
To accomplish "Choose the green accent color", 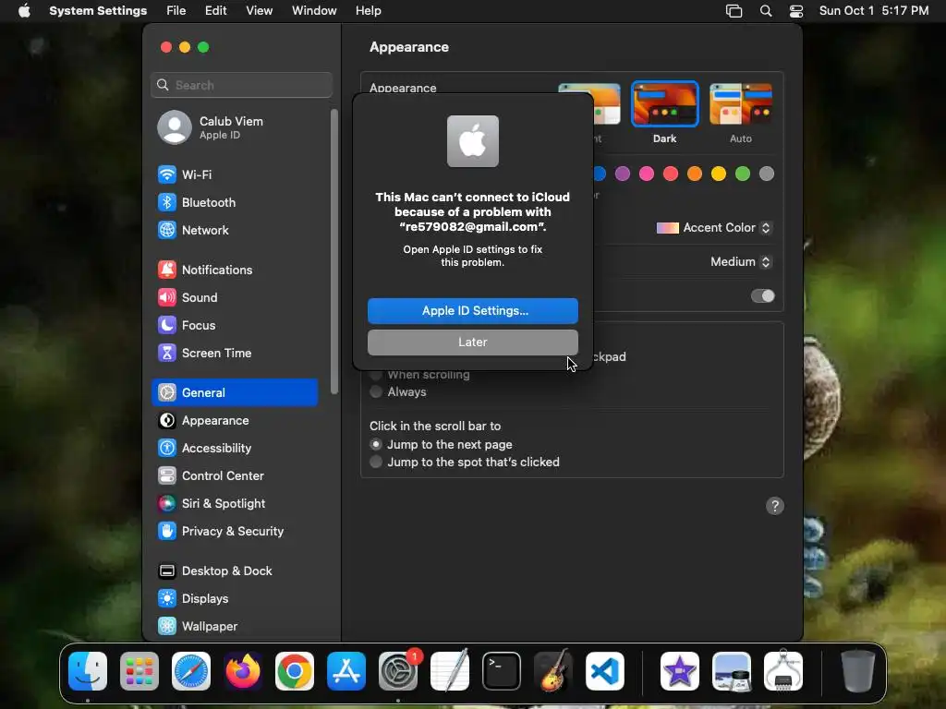I will click(743, 174).
